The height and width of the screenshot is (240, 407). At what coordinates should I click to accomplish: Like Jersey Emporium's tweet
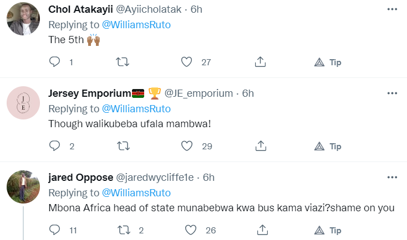[x=187, y=146]
